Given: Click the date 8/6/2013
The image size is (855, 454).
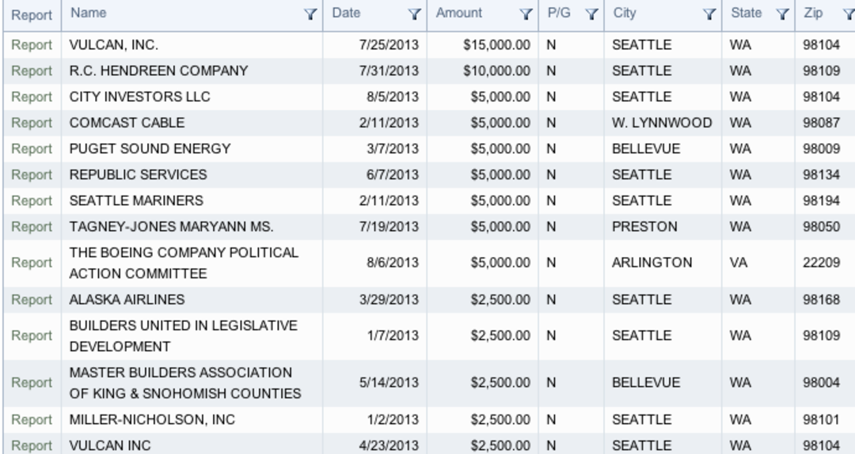Looking at the screenshot, I should (x=393, y=263).
